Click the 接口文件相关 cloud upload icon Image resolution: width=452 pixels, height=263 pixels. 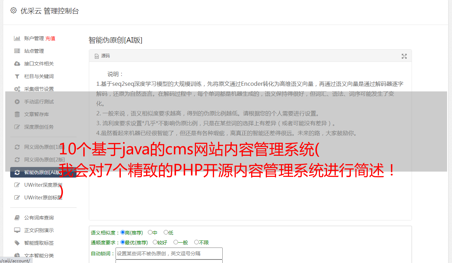pyautogui.click(x=17, y=64)
